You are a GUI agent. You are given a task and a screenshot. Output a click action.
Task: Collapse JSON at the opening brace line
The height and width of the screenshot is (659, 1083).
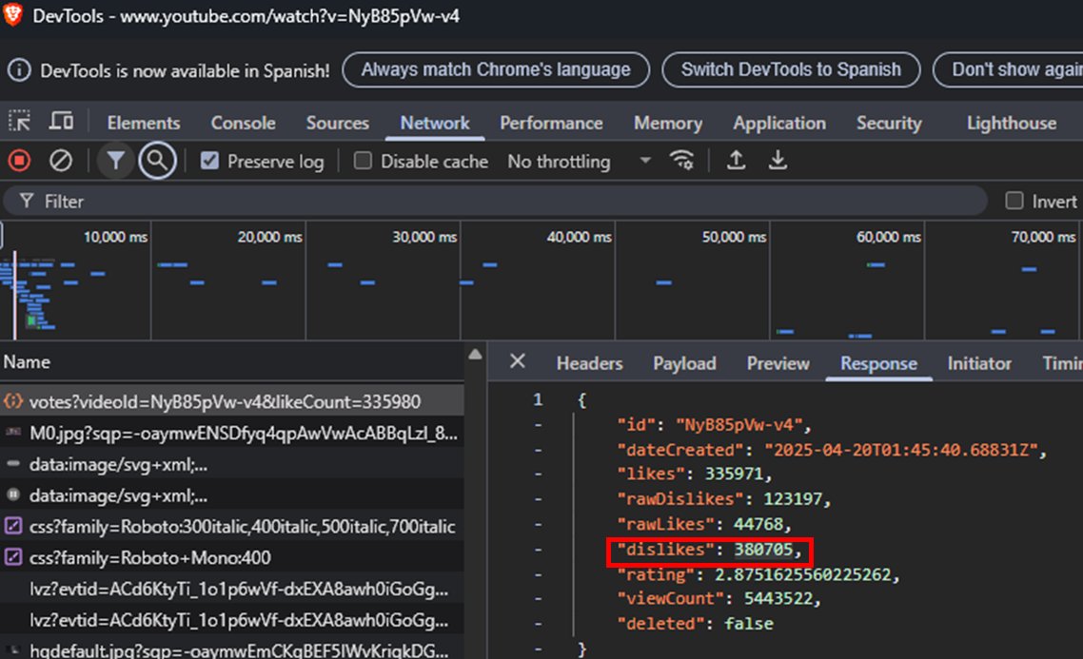581,400
